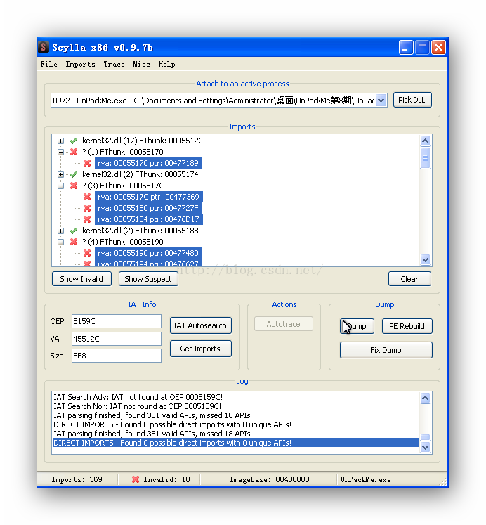Select log line 'IAT Search Adv: IAT not found'

point(138,397)
